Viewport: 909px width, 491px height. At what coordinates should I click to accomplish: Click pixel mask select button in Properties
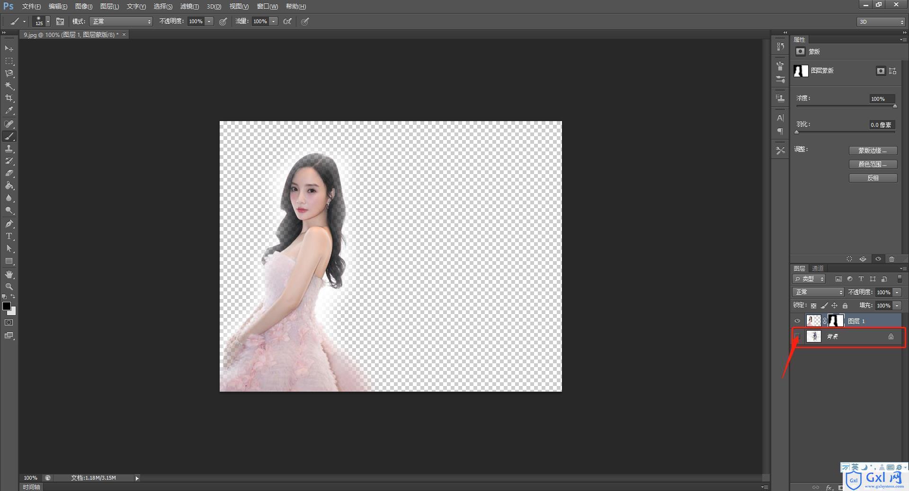pos(881,71)
